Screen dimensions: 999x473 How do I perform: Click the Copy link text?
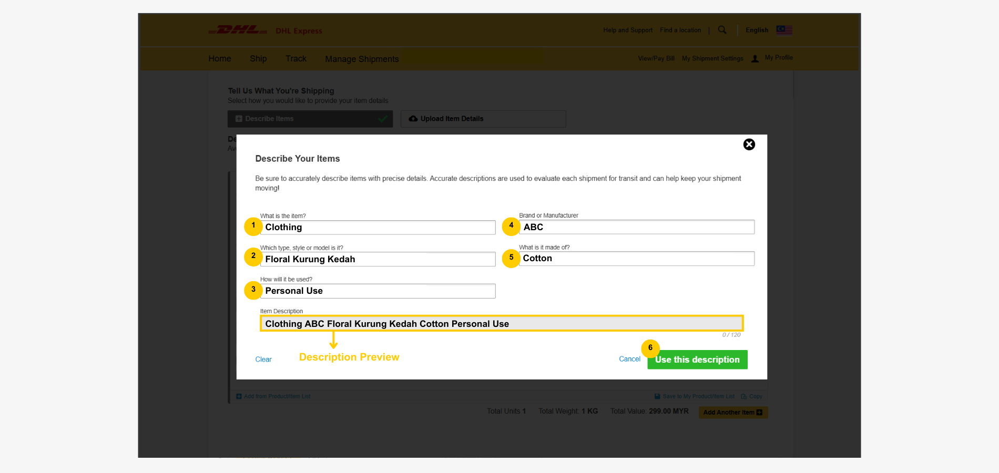point(756,396)
